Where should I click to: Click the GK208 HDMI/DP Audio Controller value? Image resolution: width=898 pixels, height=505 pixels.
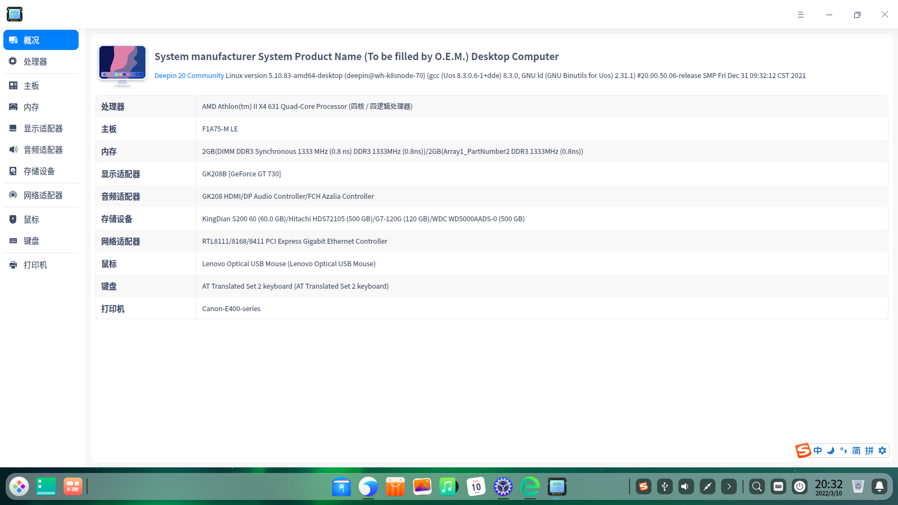288,196
